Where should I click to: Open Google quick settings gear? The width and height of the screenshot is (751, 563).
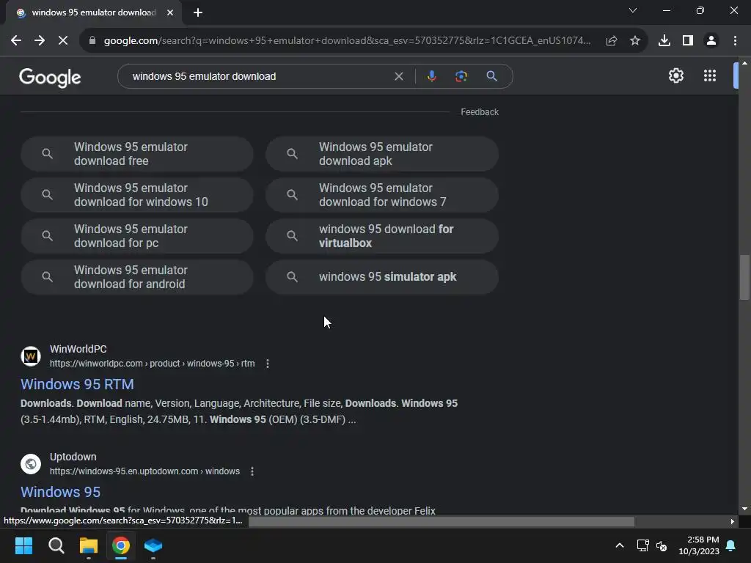[x=675, y=76]
